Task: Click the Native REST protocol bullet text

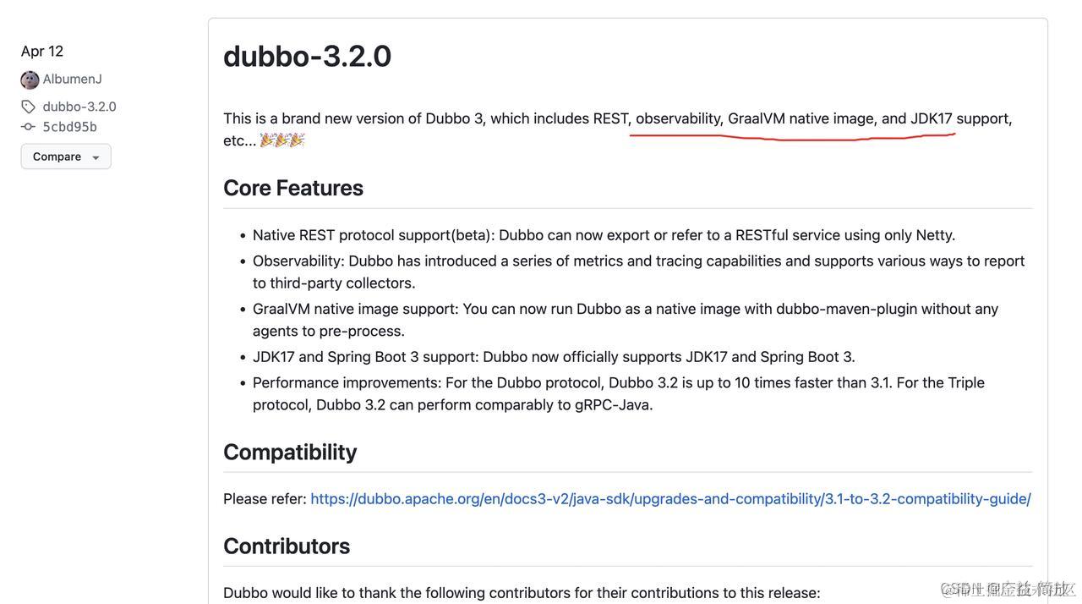Action: (604, 234)
